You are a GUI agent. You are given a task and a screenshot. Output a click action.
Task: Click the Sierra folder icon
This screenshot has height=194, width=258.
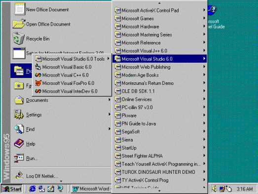click(x=117, y=140)
